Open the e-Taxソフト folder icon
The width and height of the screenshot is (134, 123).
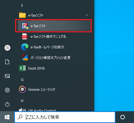[x=22, y=15]
